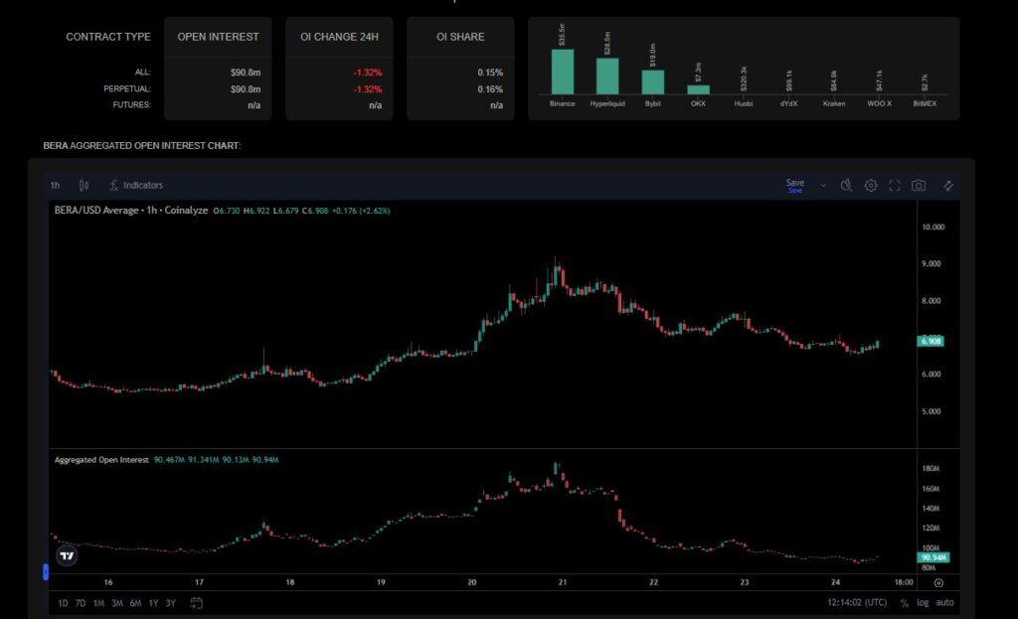Click date 21 on the time axis

563,582
